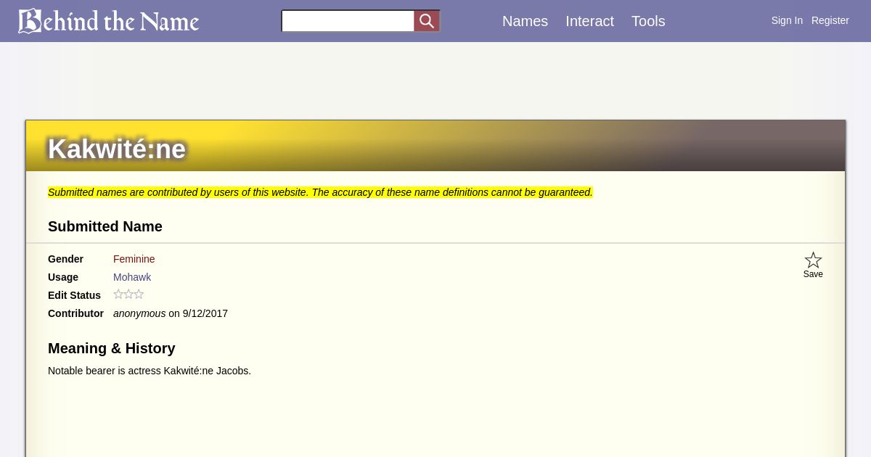Click the Save star icon
This screenshot has width=871, height=457.
813,260
